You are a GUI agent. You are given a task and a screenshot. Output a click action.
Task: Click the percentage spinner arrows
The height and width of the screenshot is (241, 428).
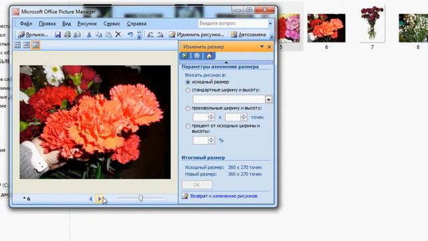[211, 141]
